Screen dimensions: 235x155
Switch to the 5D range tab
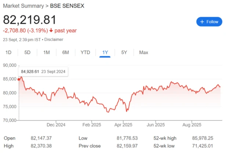point(27,53)
